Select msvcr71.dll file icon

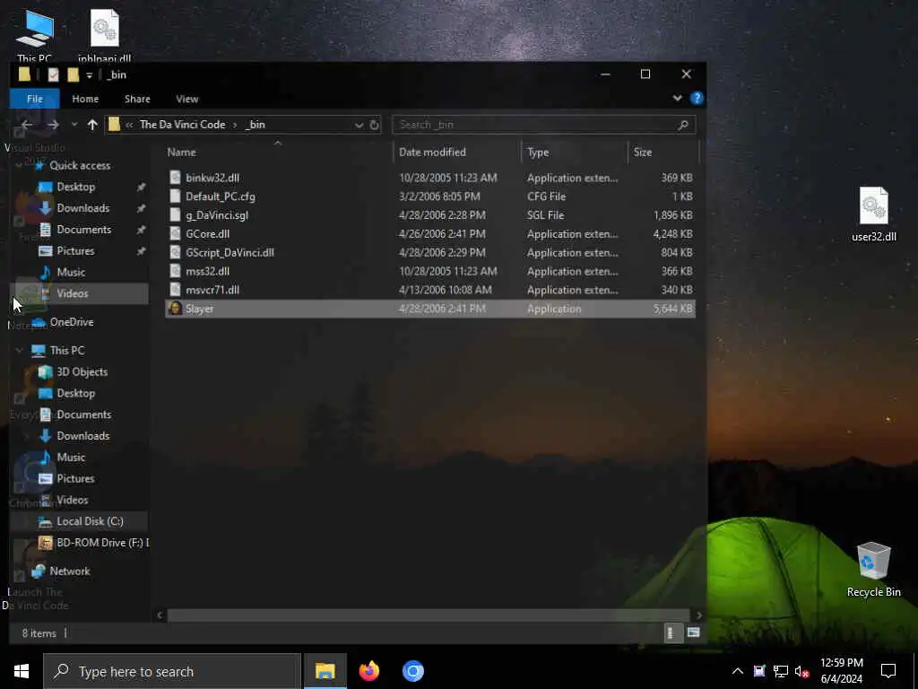[175, 290]
